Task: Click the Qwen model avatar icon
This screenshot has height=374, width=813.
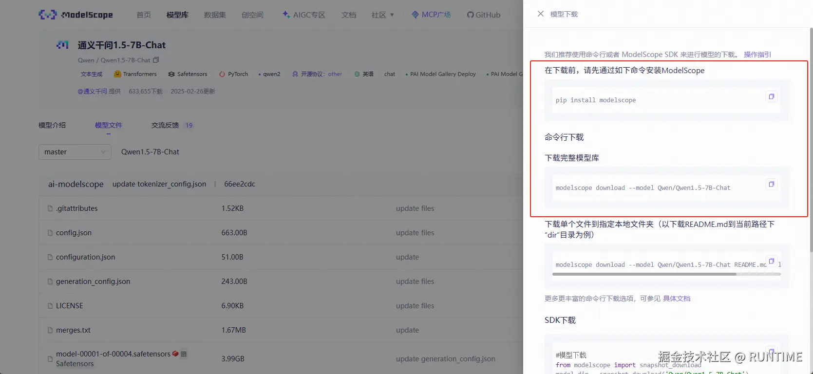Action: pyautogui.click(x=62, y=45)
